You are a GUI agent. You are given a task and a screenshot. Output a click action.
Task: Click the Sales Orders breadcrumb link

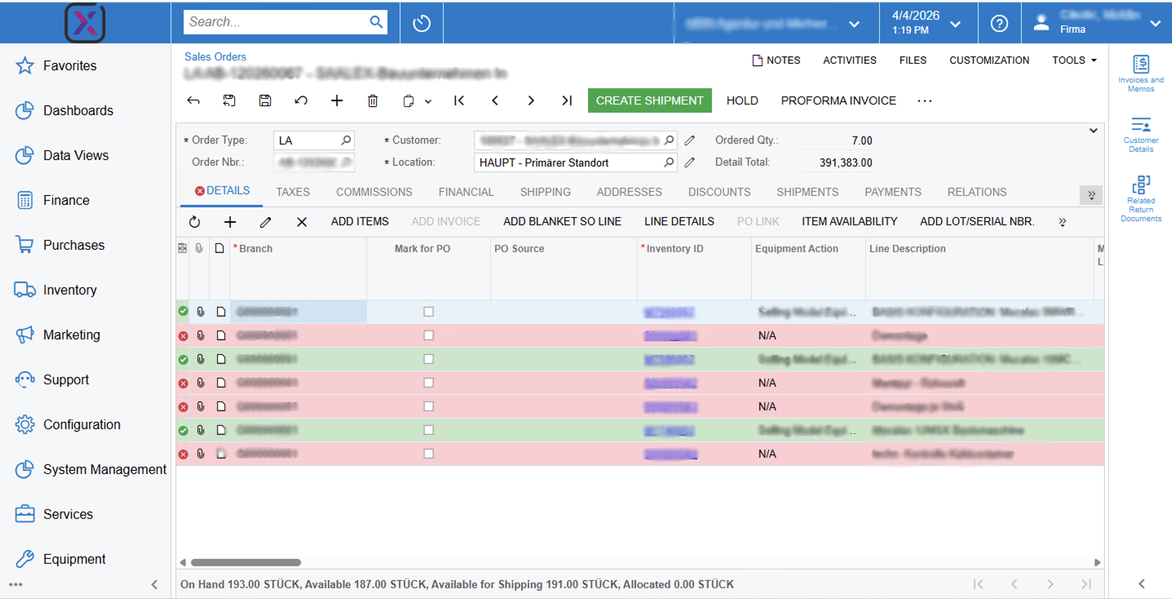tap(215, 56)
